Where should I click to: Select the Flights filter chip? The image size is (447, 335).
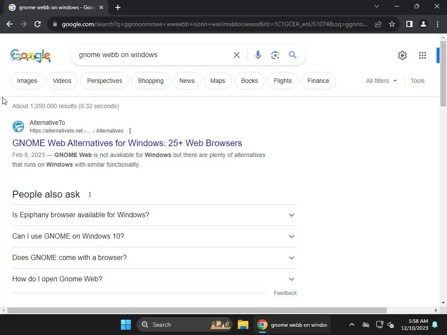(282, 81)
